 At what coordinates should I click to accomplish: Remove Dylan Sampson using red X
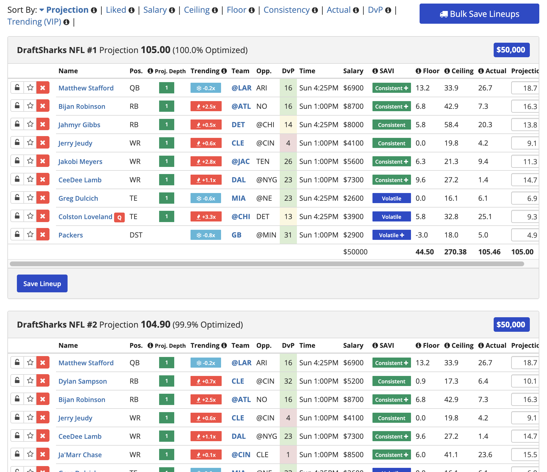(x=43, y=381)
